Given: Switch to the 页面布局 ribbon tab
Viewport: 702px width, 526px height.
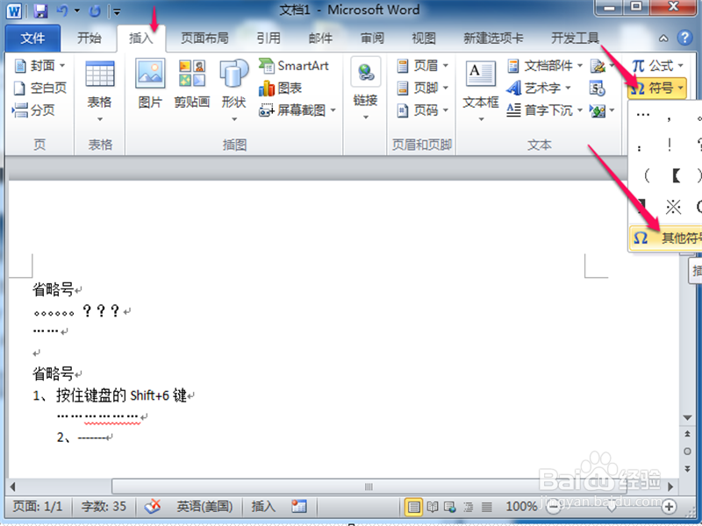Looking at the screenshot, I should tap(204, 38).
